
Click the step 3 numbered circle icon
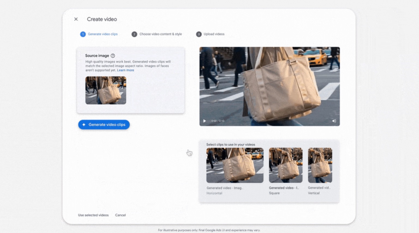(199, 34)
